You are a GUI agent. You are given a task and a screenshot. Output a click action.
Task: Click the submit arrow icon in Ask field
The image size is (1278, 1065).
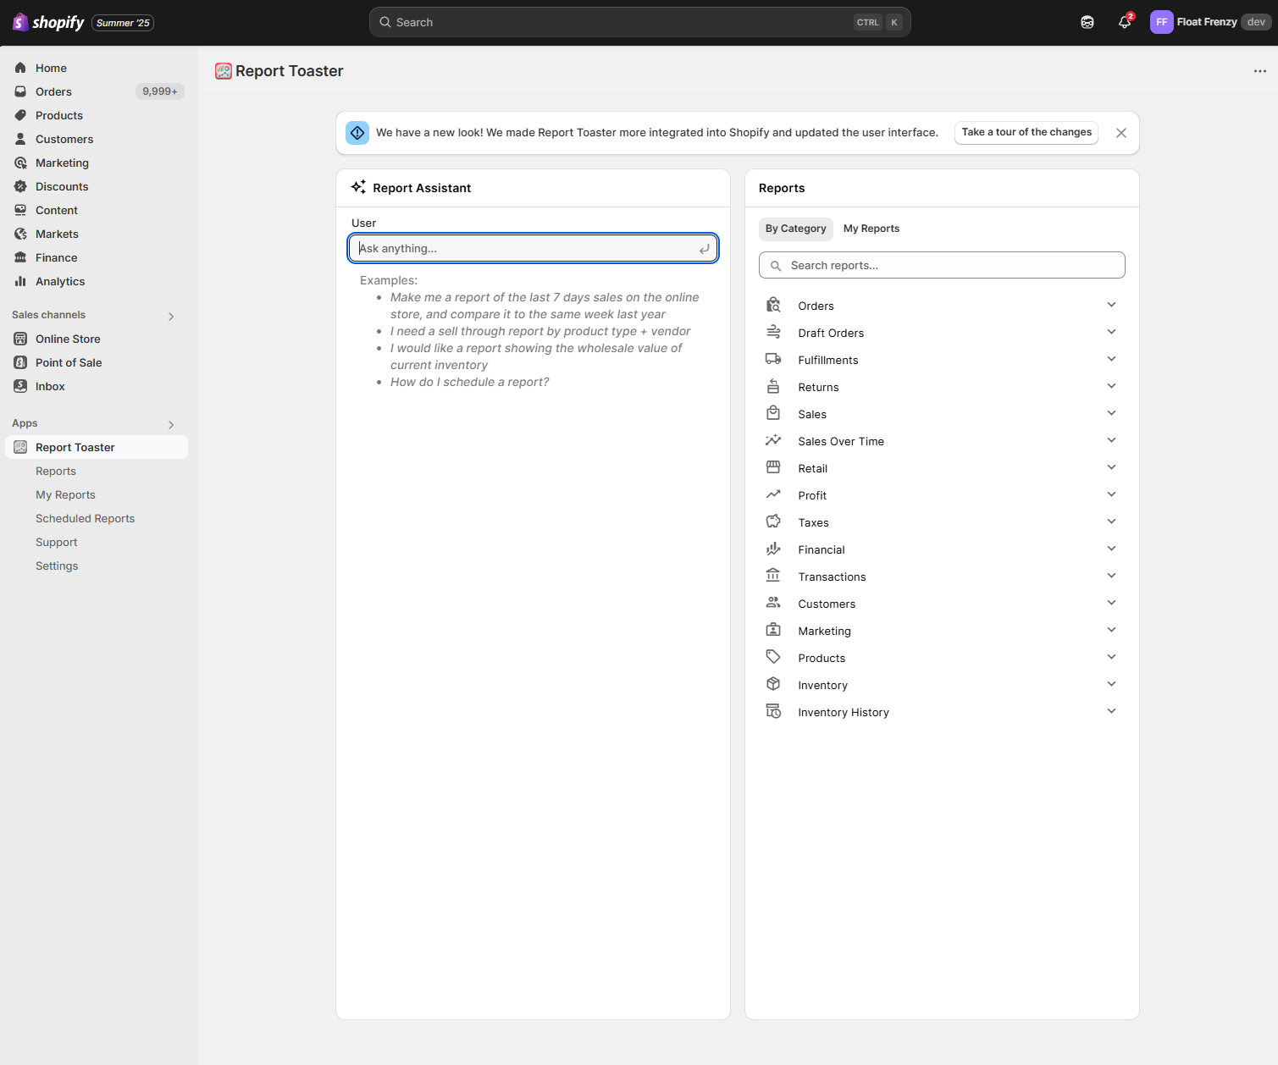click(704, 249)
